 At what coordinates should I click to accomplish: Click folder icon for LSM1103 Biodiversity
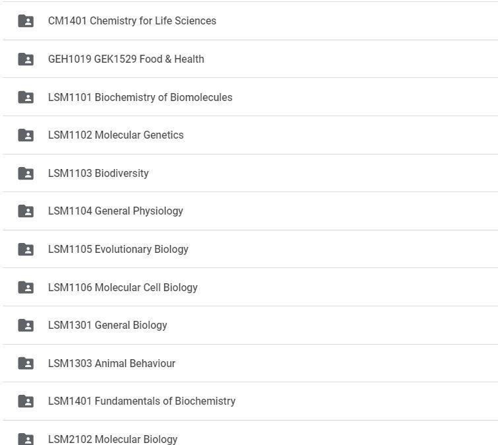tap(26, 173)
